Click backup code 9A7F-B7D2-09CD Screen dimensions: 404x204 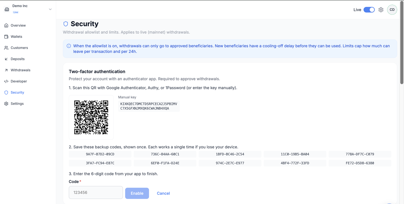click(x=100, y=154)
